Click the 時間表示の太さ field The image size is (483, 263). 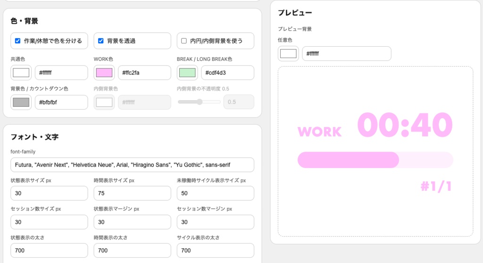[x=133, y=251]
